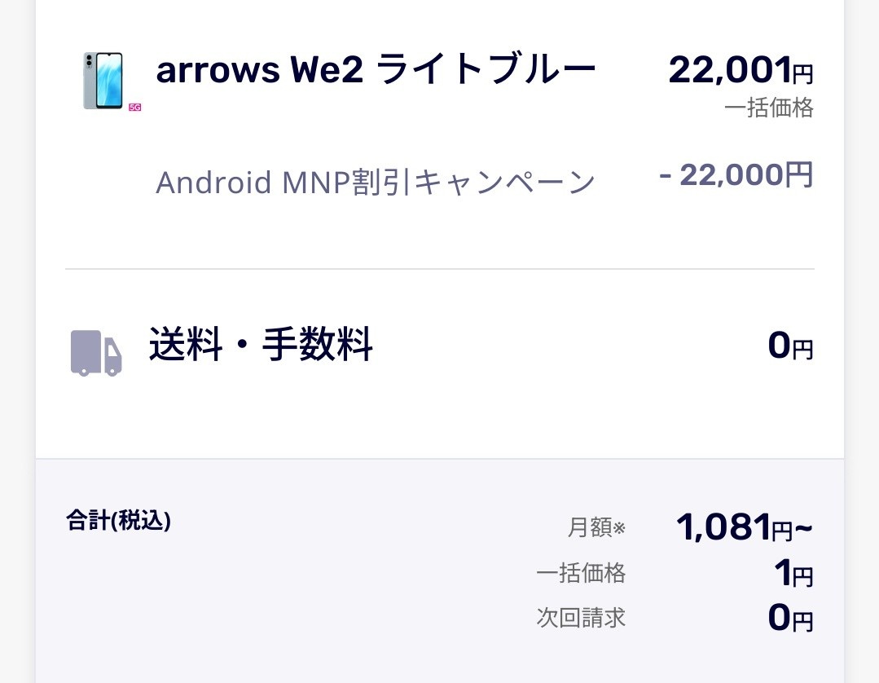
Task: Click the 5G badge icon
Action: tap(135, 107)
